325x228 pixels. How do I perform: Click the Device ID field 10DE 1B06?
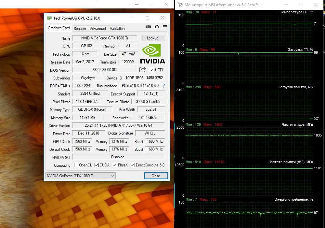pos(144,78)
